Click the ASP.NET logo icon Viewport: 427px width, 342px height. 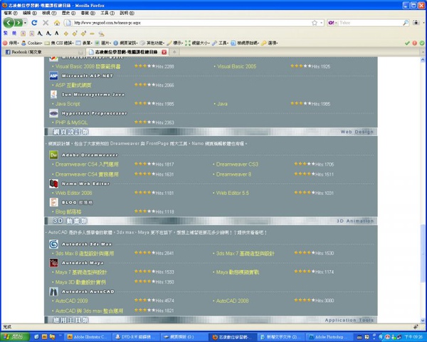(x=53, y=76)
